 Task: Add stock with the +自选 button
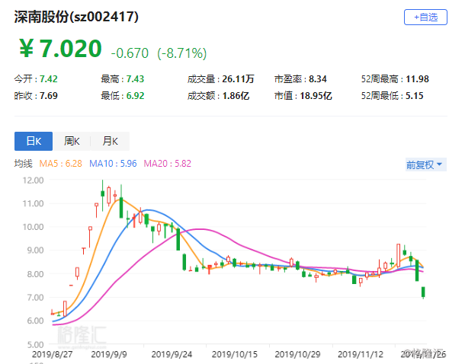click(x=425, y=18)
